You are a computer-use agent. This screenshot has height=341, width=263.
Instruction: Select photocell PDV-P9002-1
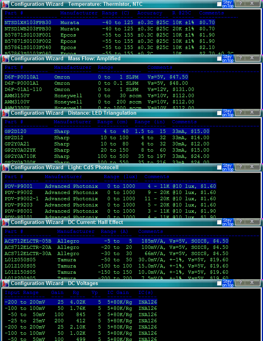pyautogui.click(x=110, y=199)
